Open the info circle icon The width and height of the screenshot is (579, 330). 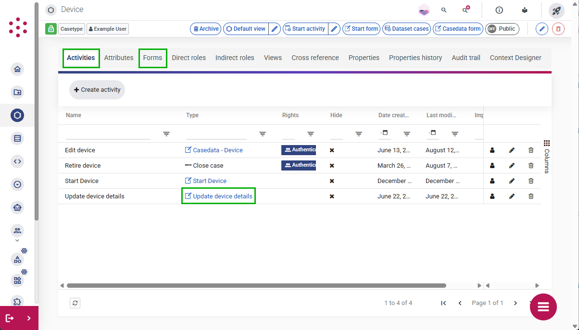pyautogui.click(x=499, y=10)
